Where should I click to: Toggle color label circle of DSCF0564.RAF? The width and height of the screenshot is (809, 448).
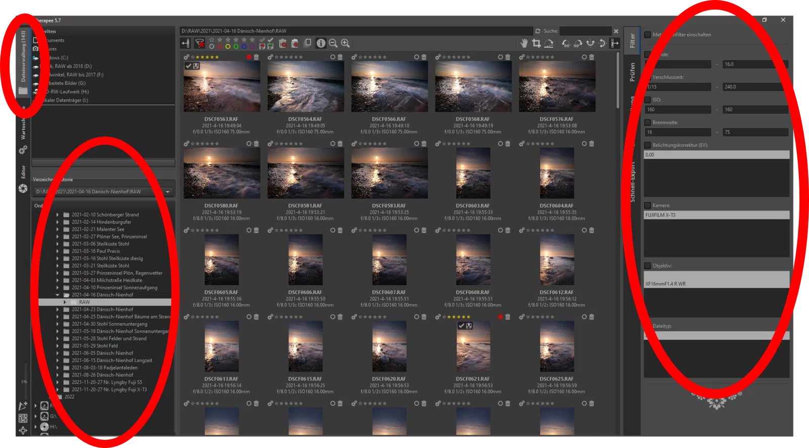(333, 57)
